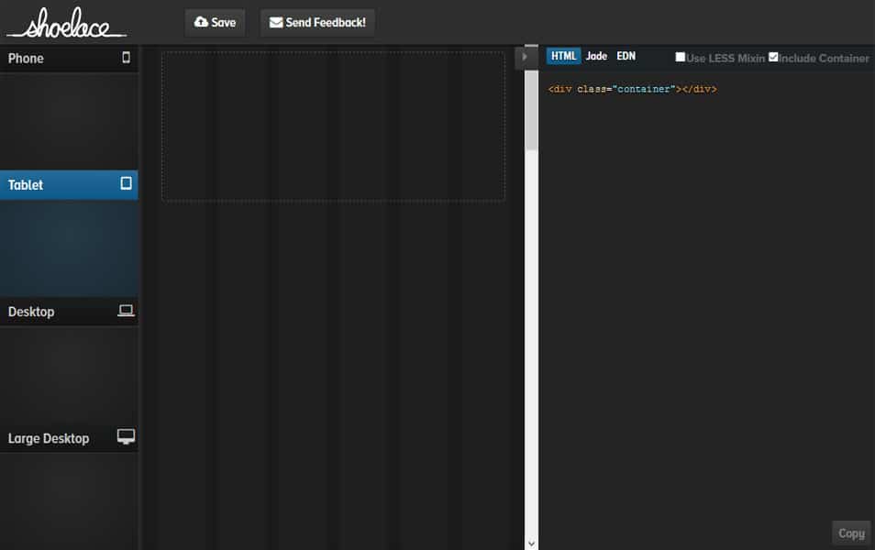
Task: Click the Send Feedback button
Action: [316, 22]
